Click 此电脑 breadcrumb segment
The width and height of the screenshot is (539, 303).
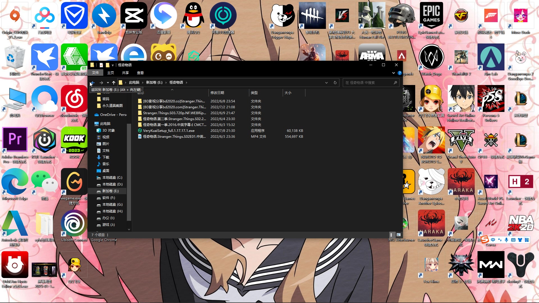(134, 82)
